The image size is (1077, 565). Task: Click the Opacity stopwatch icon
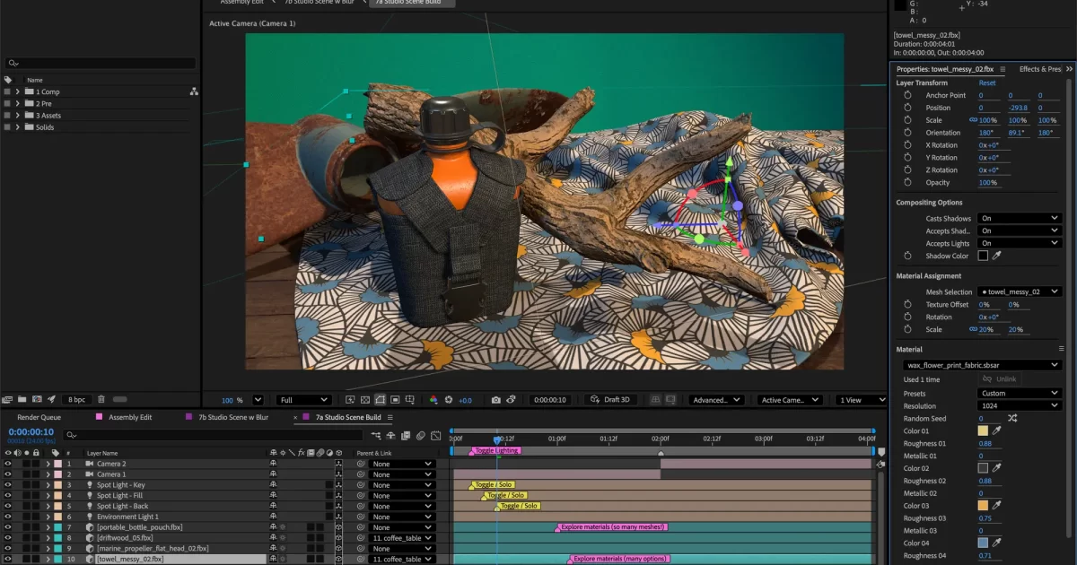point(907,183)
